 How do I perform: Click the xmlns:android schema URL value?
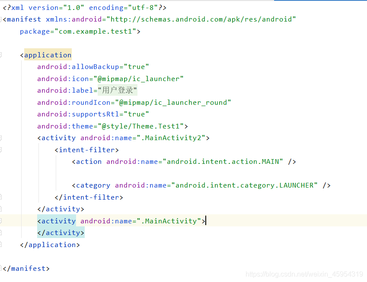pos(201,19)
